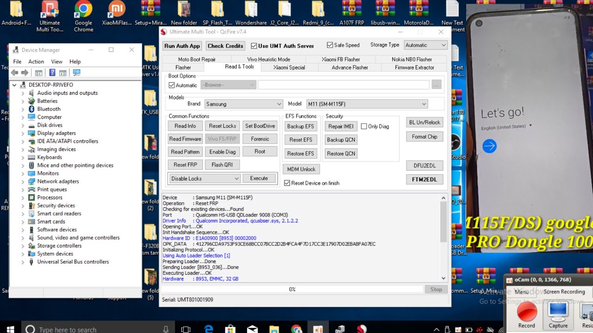Expand the Universal Serial Bus controllers node
The width and height of the screenshot is (593, 333).
(x=23, y=262)
